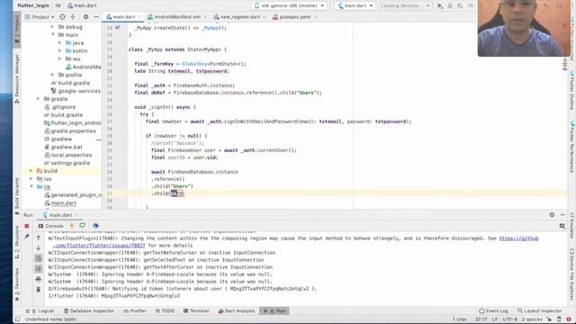Viewport: 576px width, 324px height.
Task: Hide the Project panel with minus icon
Action: 96,17
